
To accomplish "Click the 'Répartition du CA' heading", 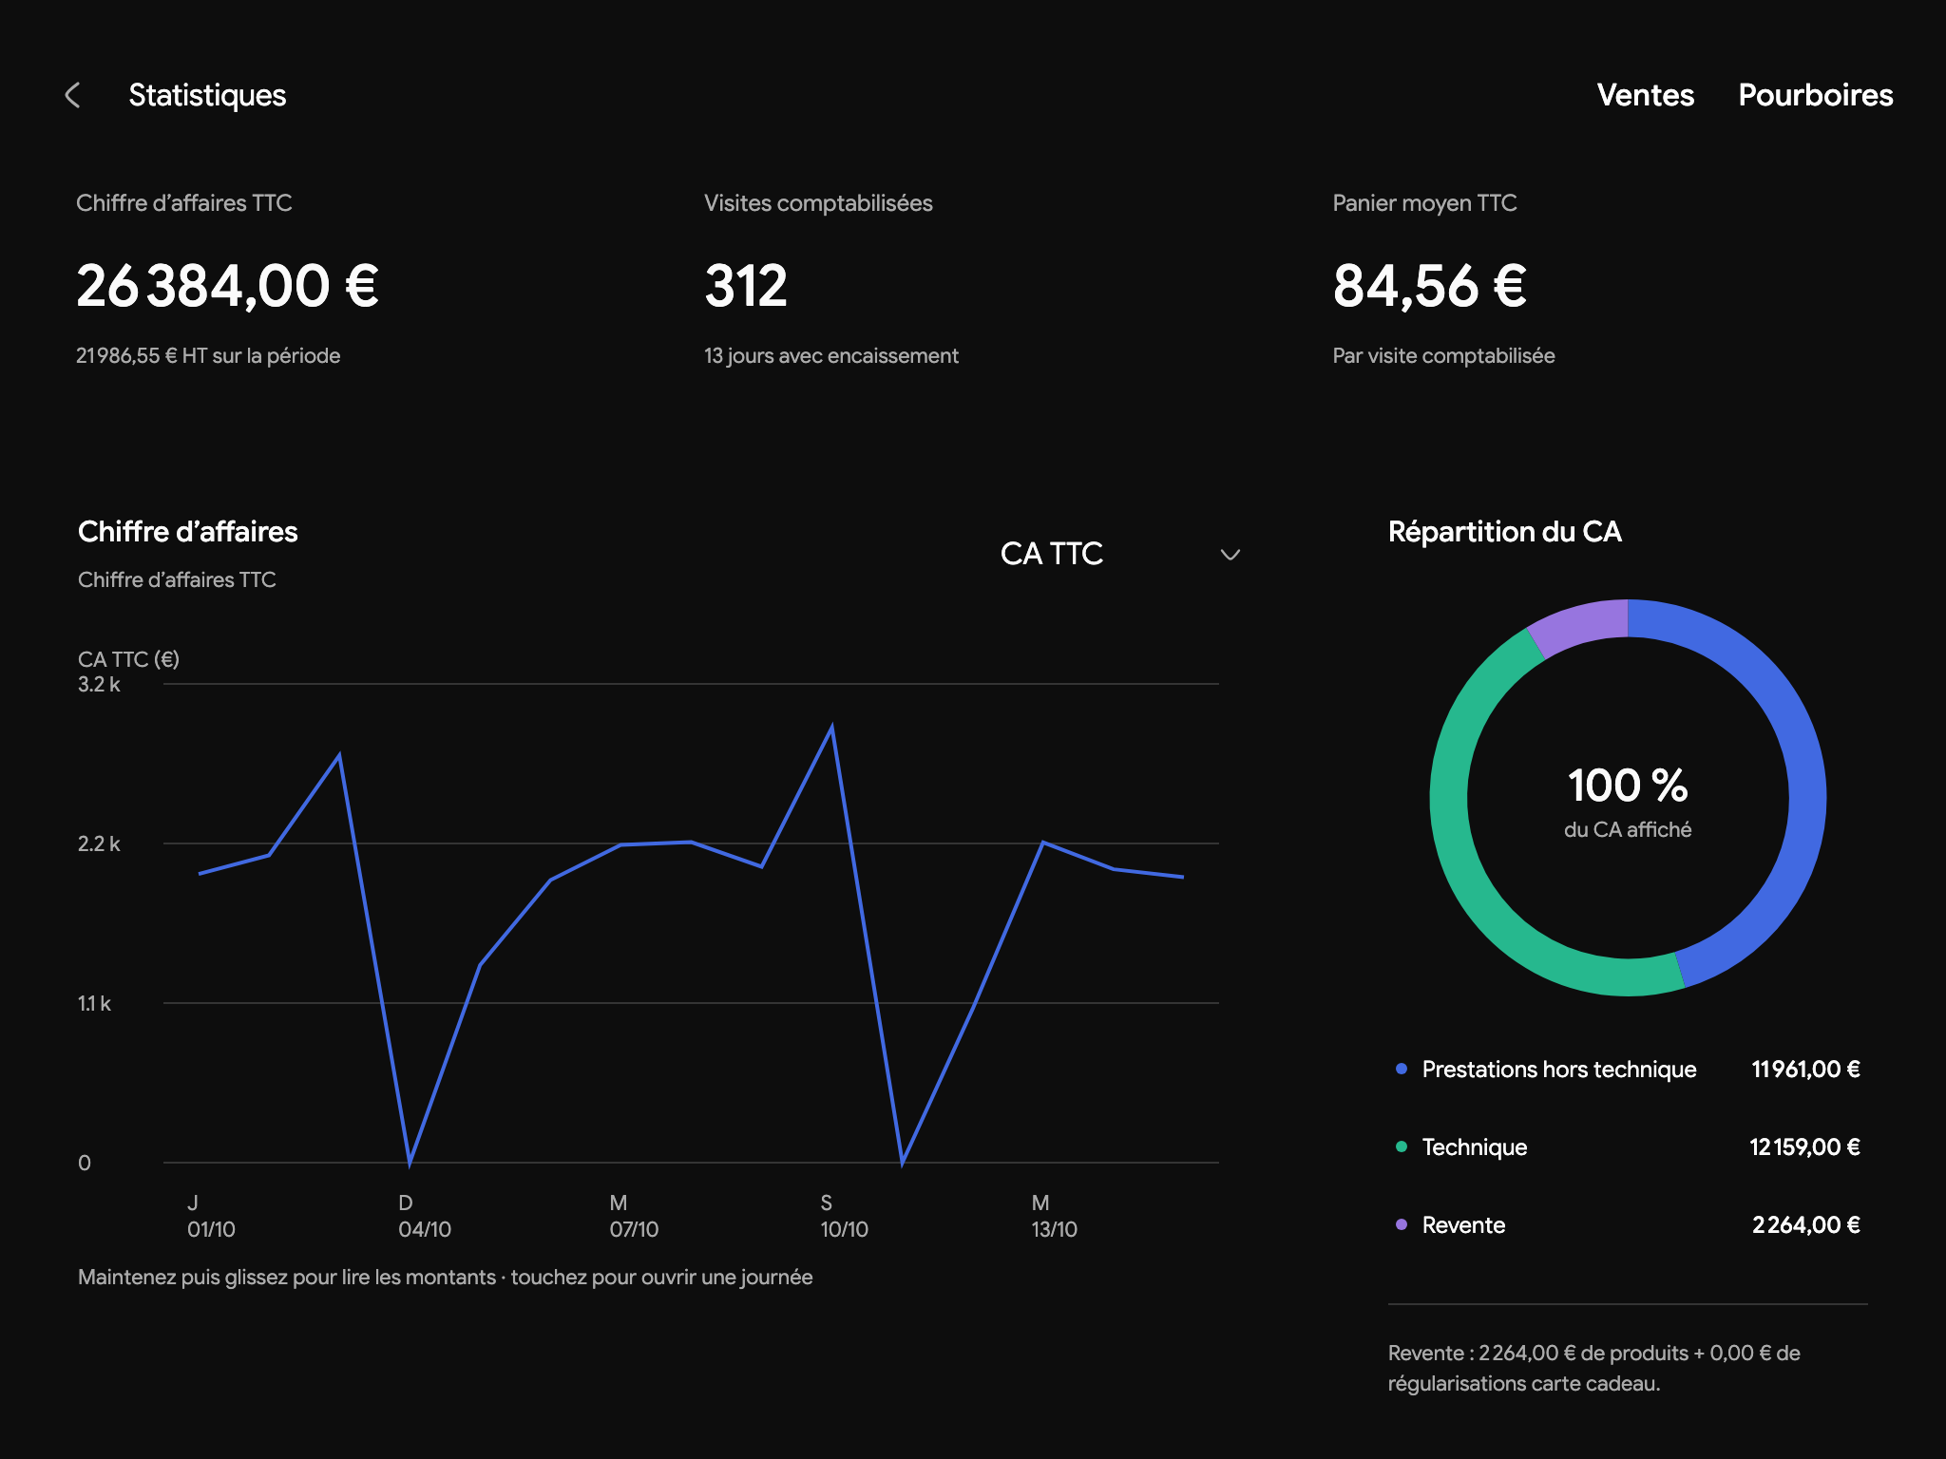I will tap(1504, 532).
